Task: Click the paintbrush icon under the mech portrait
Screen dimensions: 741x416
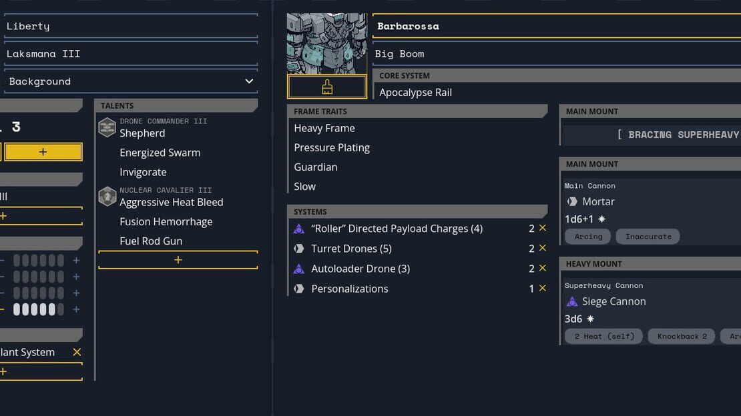Action: [x=327, y=87]
